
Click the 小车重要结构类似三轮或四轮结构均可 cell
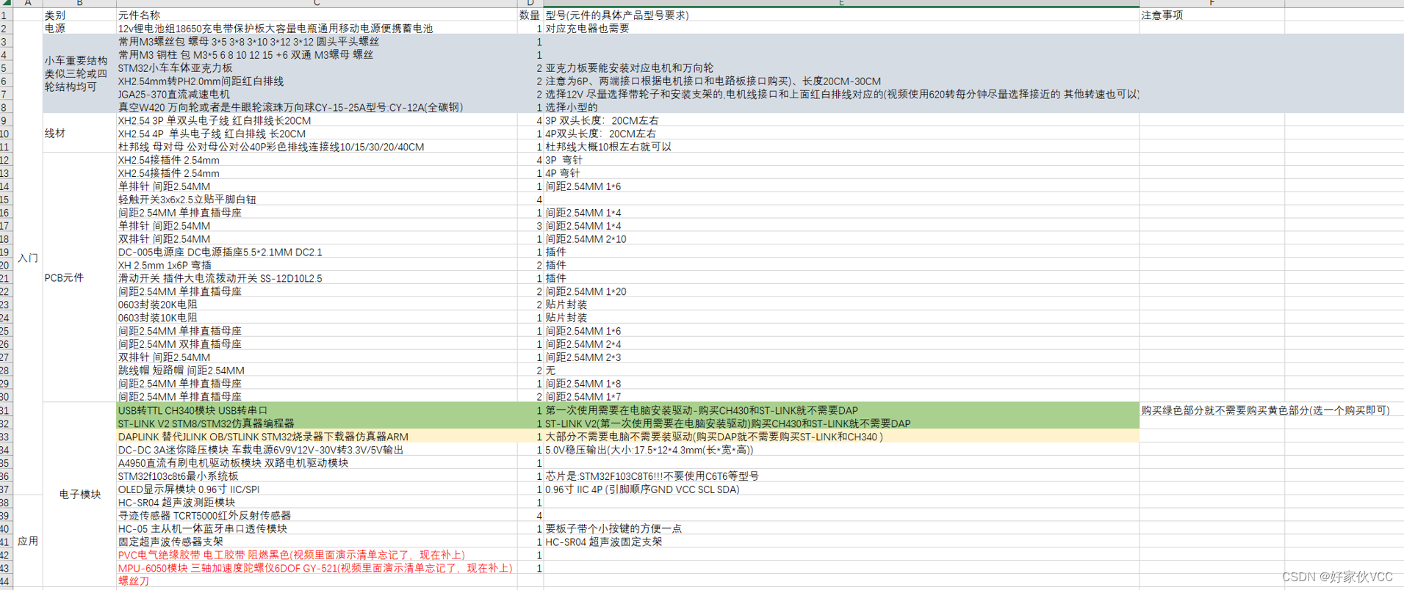pyautogui.click(x=79, y=73)
